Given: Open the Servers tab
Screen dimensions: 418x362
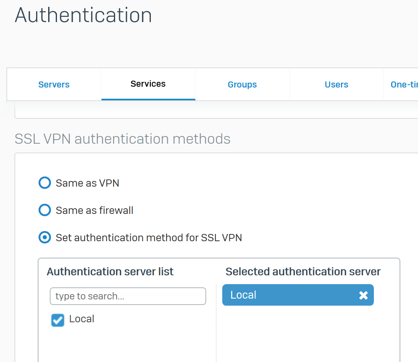Looking at the screenshot, I should pyautogui.click(x=54, y=84).
